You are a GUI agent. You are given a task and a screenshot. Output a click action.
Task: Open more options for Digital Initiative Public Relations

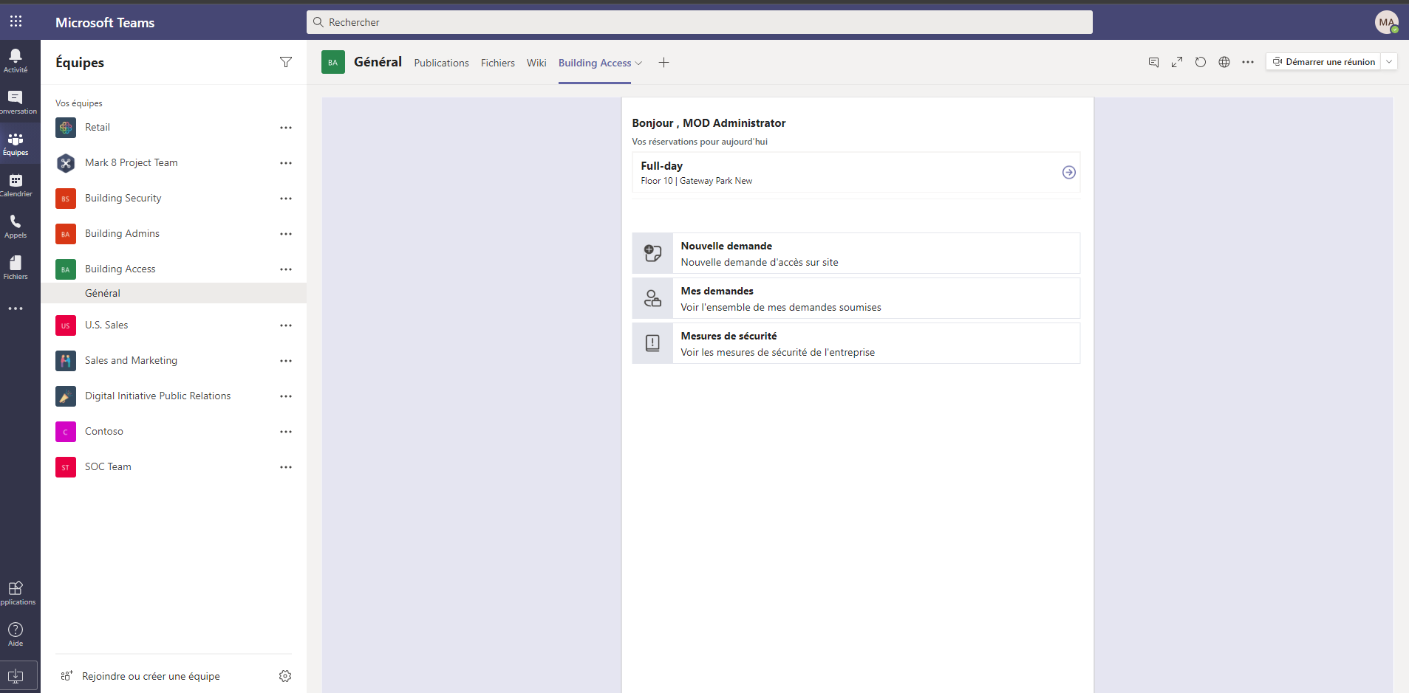click(286, 396)
